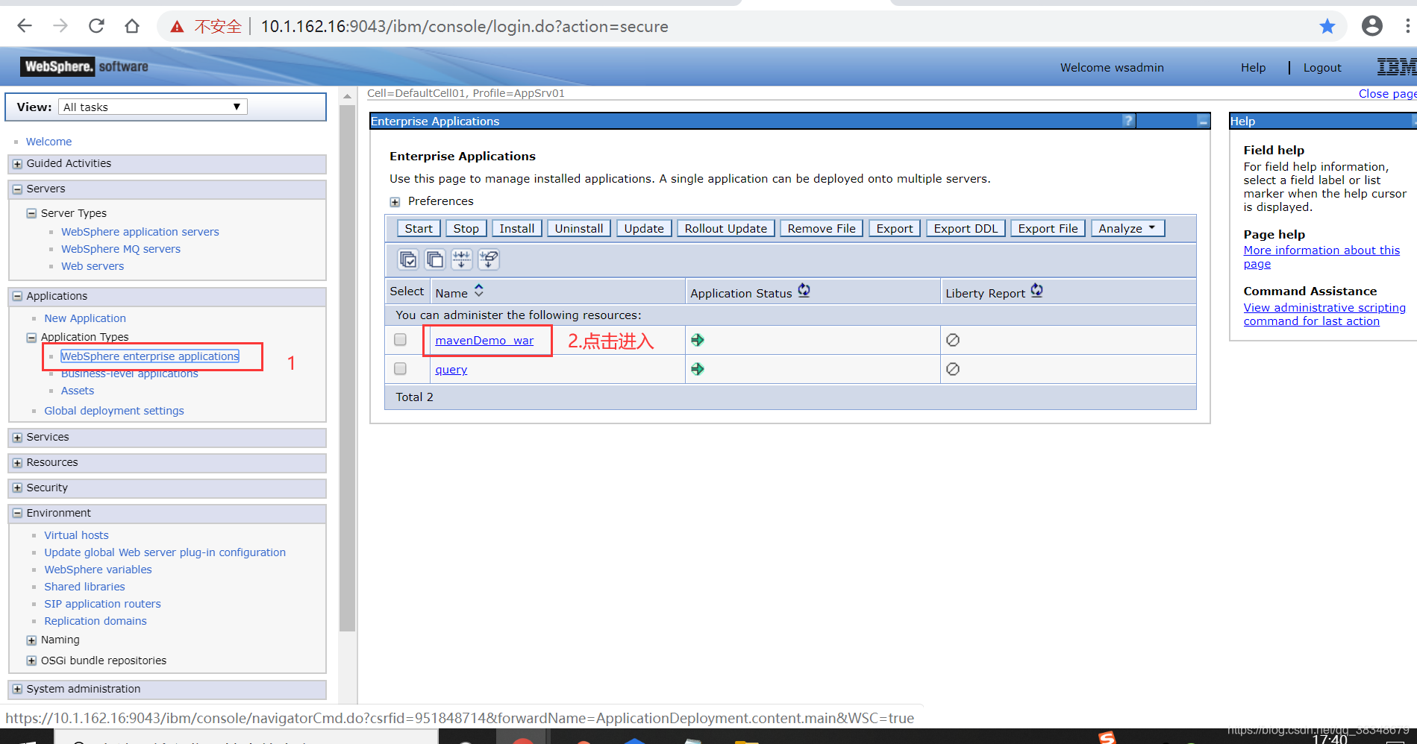Viewport: 1417px width, 744px height.
Task: Click Logout in the header
Action: click(1322, 68)
